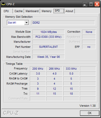Click the EPP value field showing no

pyautogui.click(x=89, y=47)
